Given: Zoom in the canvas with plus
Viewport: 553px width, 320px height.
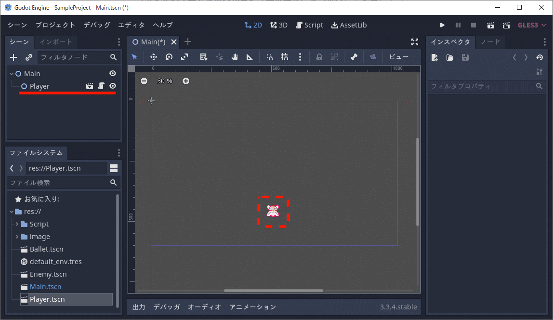Looking at the screenshot, I should (186, 81).
